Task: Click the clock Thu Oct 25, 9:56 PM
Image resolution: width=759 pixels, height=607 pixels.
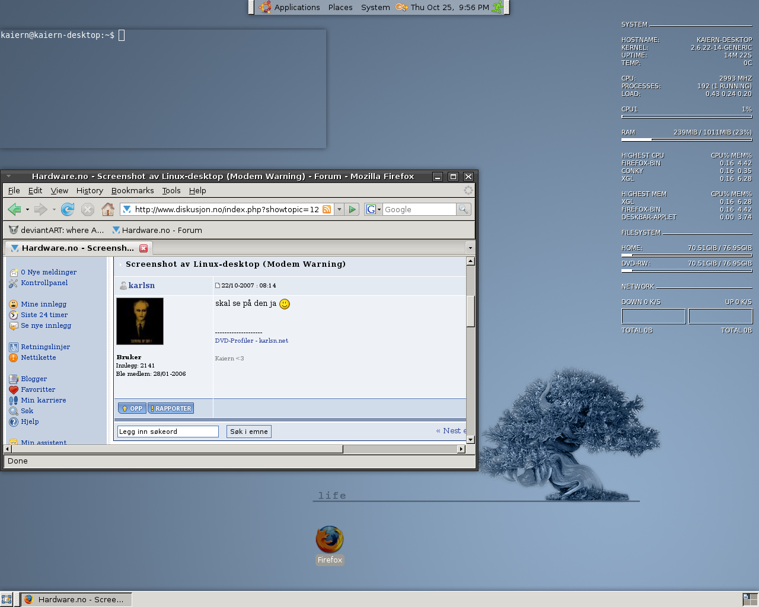Action: (x=449, y=7)
